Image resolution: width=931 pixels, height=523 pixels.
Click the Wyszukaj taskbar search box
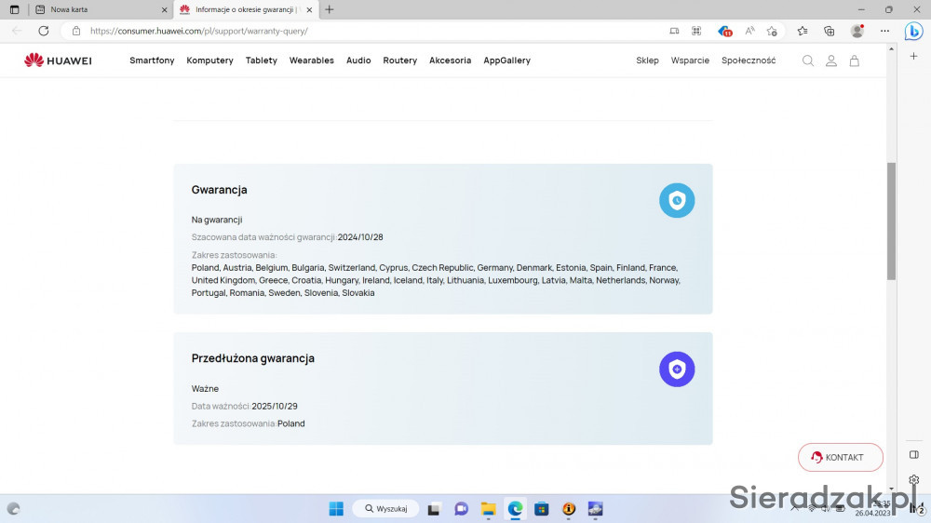tap(386, 509)
